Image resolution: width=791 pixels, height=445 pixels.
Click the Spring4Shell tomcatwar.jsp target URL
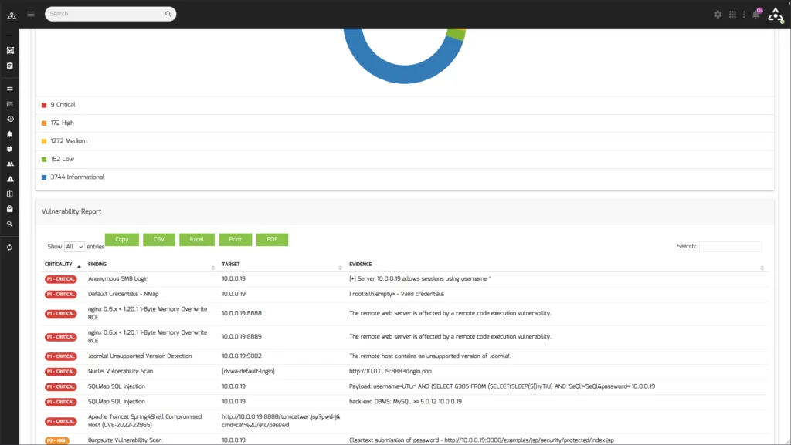coord(281,421)
